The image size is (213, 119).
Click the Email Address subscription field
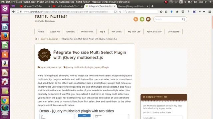point(163,118)
